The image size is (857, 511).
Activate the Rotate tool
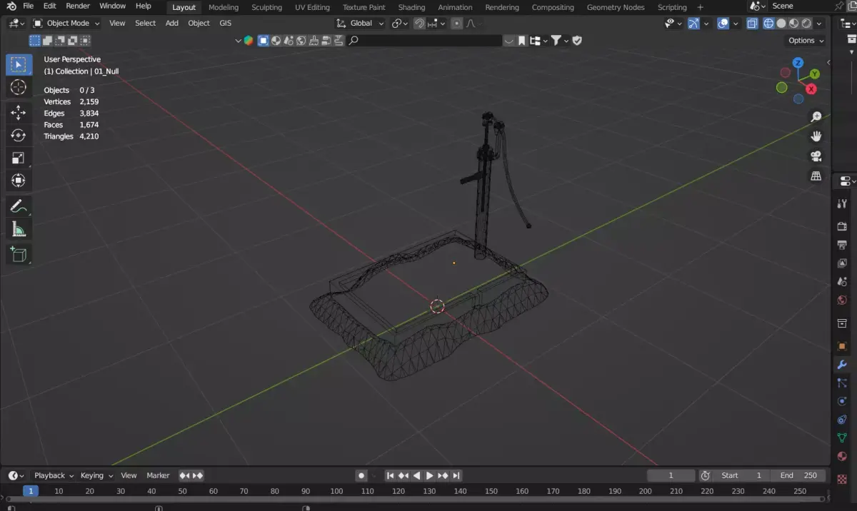[19, 135]
